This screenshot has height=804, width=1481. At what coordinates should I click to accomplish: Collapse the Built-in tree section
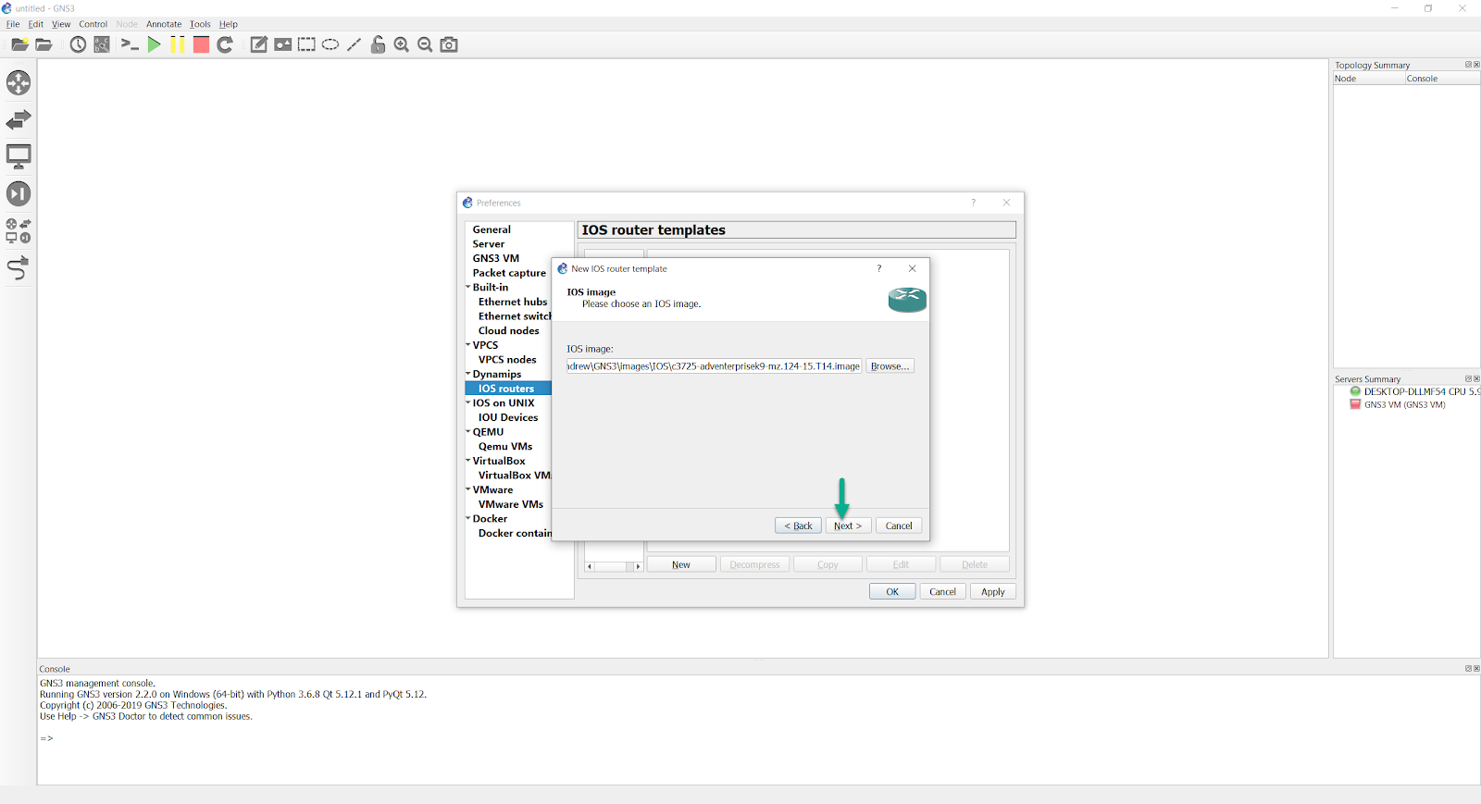[468, 287]
